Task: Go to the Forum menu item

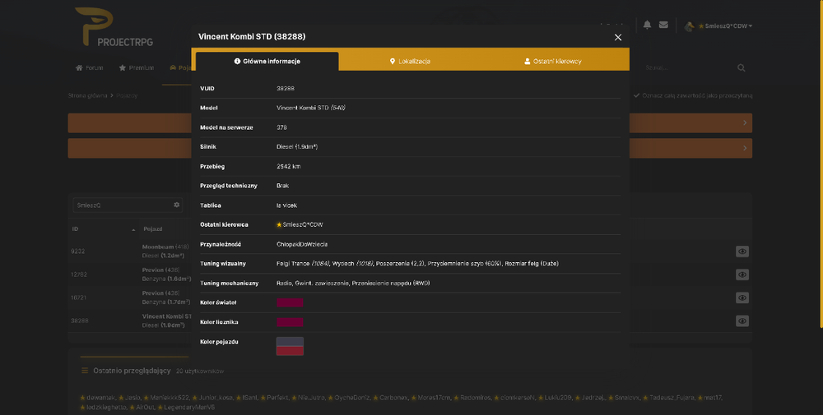Action: click(x=89, y=67)
